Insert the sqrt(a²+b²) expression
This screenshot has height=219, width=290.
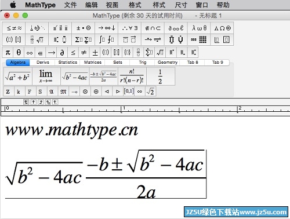[x=18, y=76]
